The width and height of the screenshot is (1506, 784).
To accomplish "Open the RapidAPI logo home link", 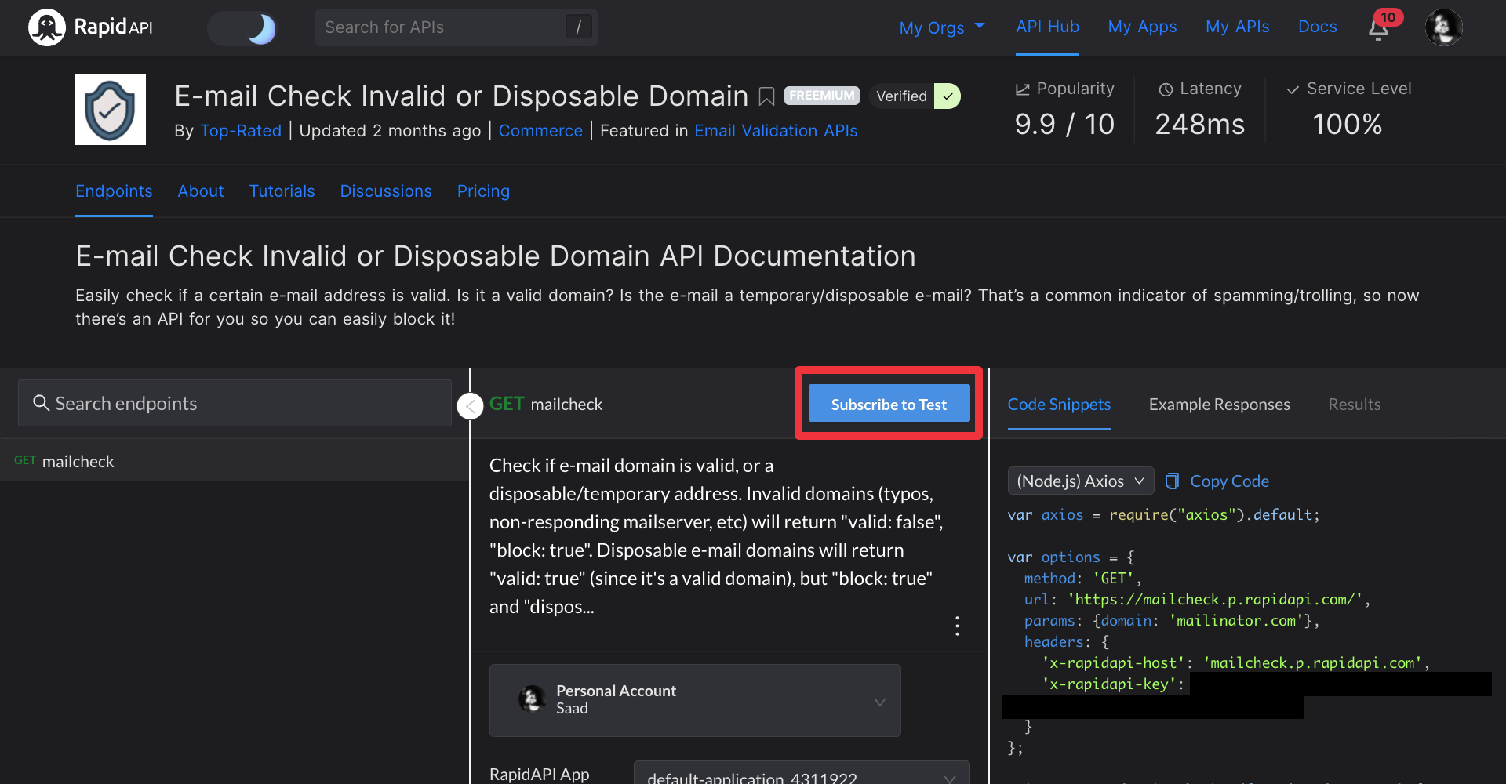I will coord(90,27).
